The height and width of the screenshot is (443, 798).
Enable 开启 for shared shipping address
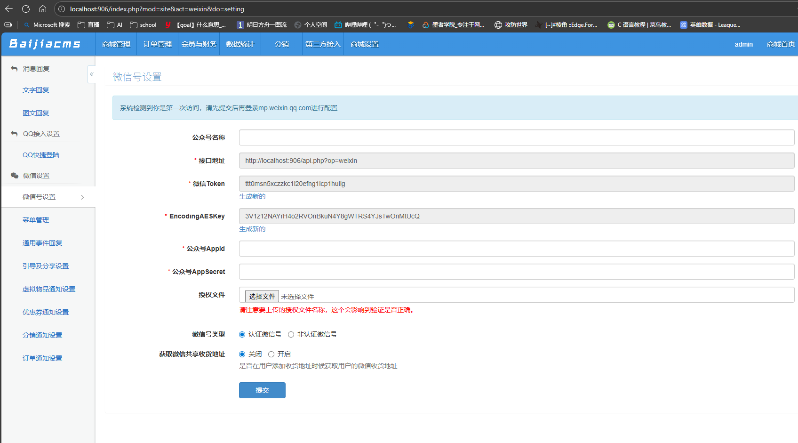click(271, 354)
